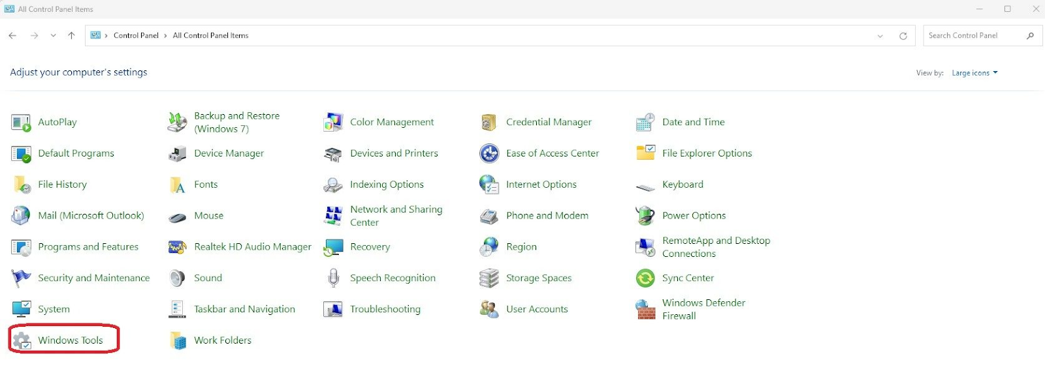Viewport: 1045px width, 386px height.
Task: Open the Work Folders icon
Action: pos(177,340)
